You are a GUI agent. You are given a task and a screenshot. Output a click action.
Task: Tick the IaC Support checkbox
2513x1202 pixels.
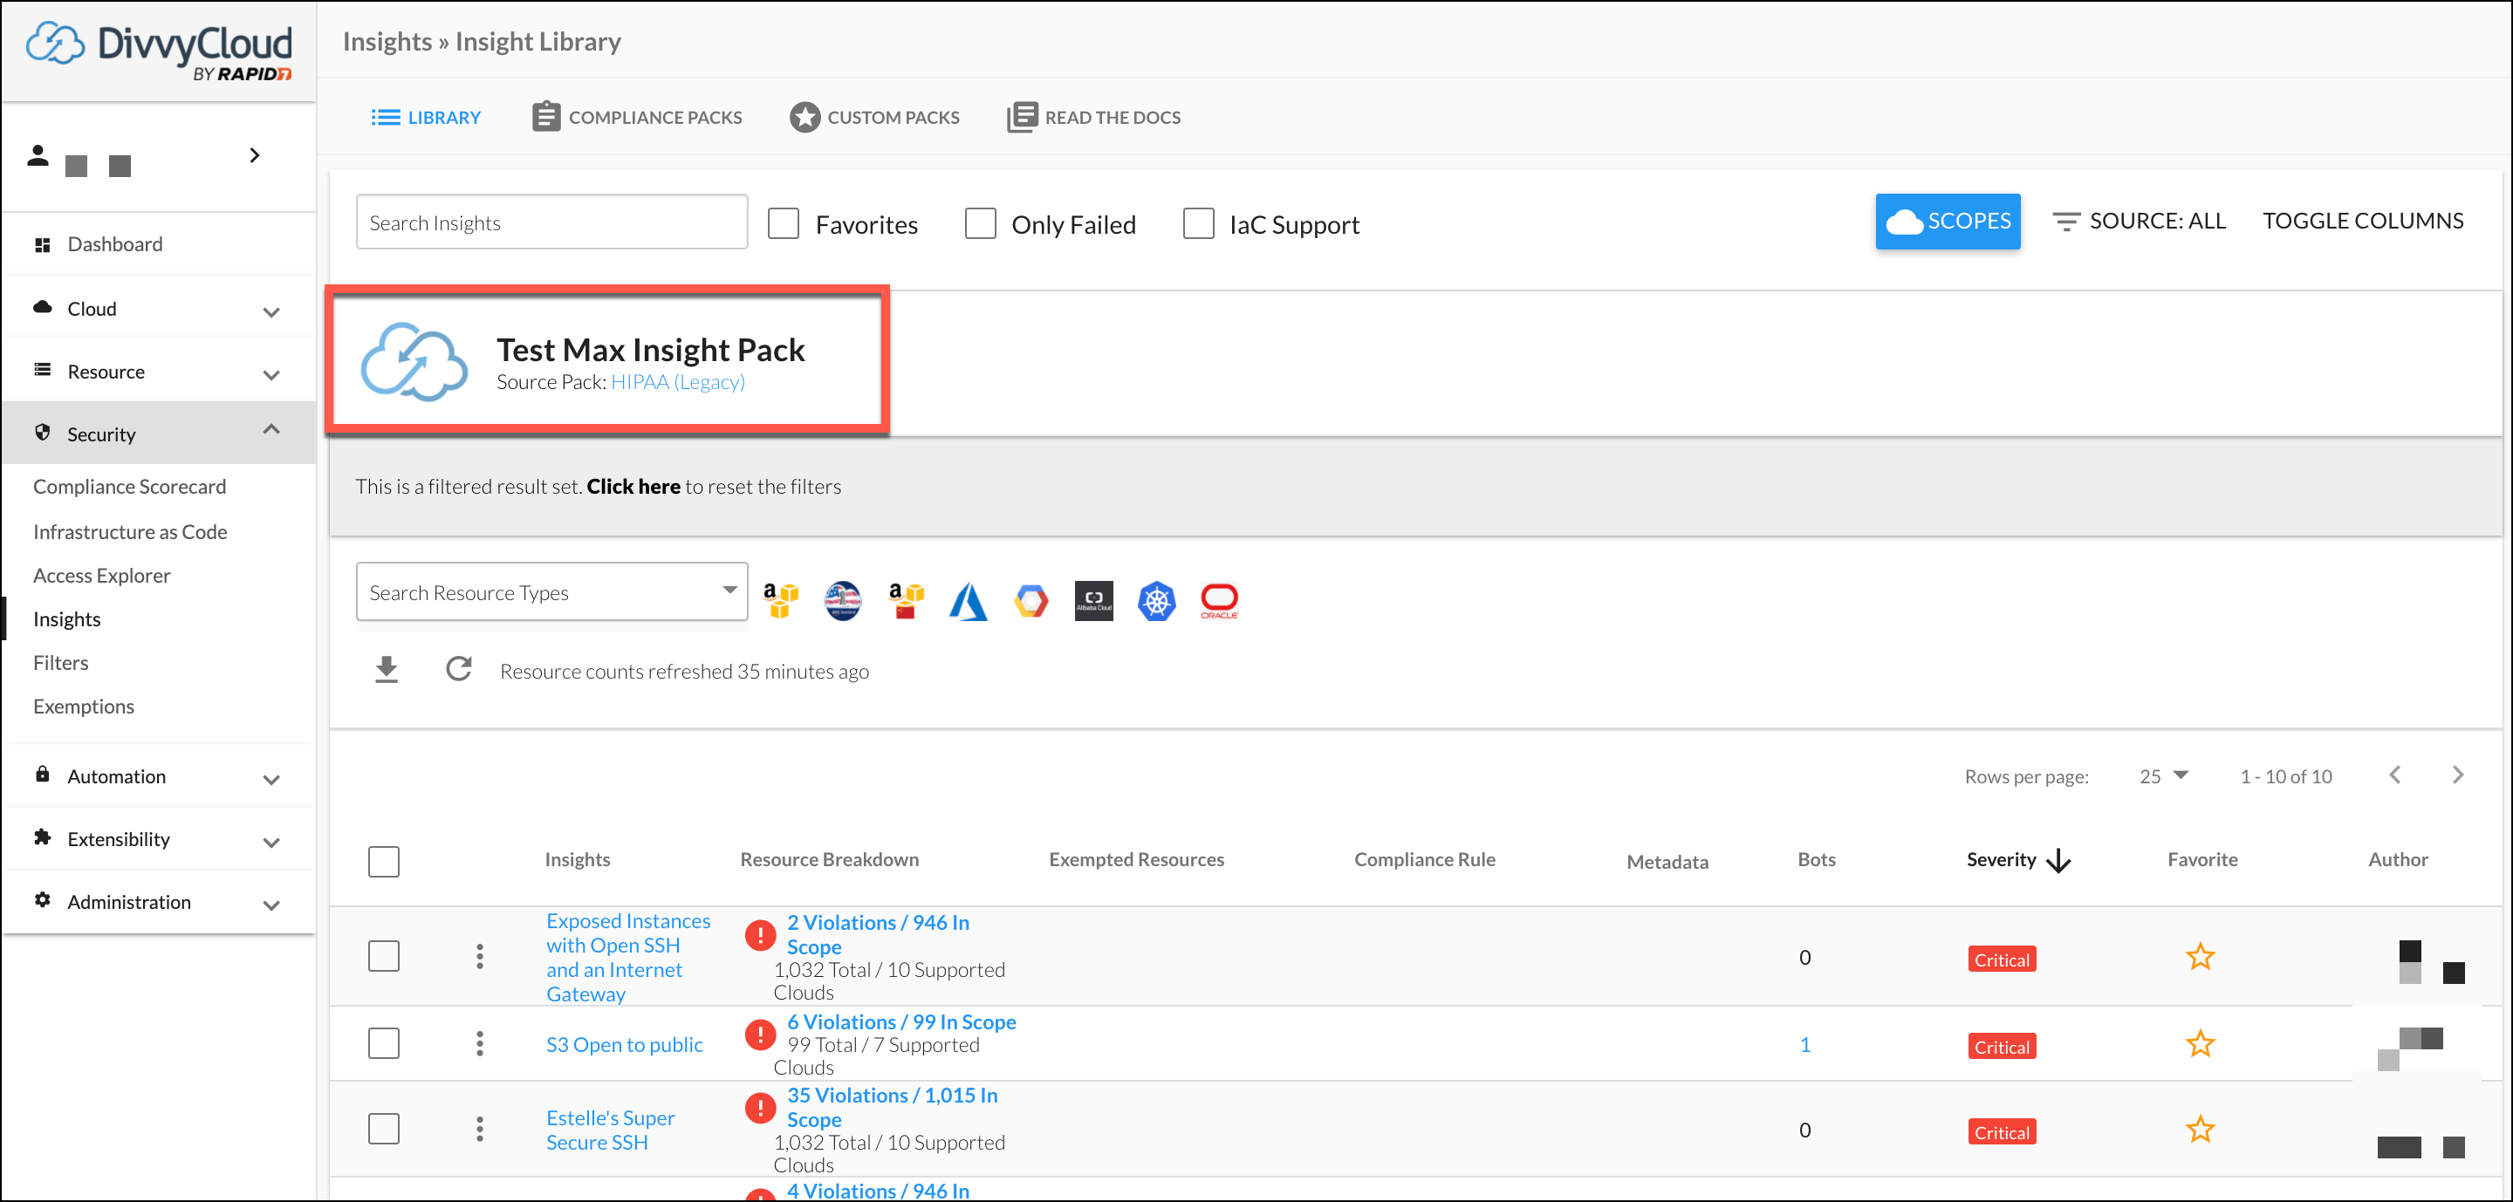click(1198, 223)
